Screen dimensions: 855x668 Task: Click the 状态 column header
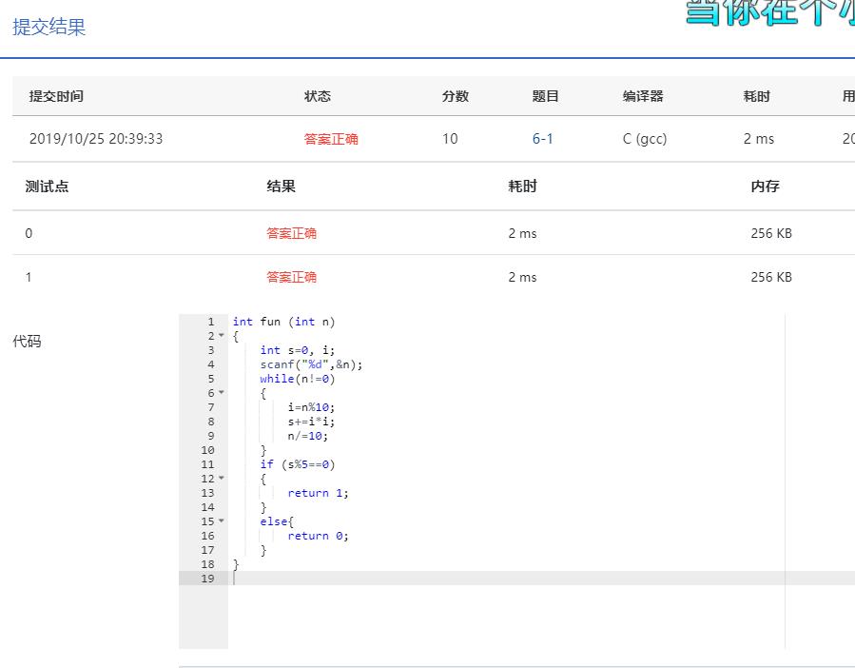(x=318, y=96)
